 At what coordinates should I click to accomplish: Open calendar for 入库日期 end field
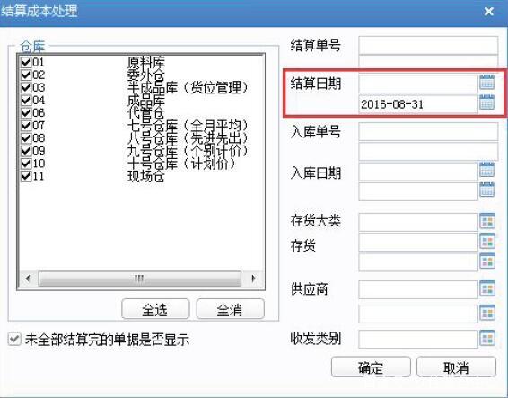pyautogui.click(x=487, y=190)
